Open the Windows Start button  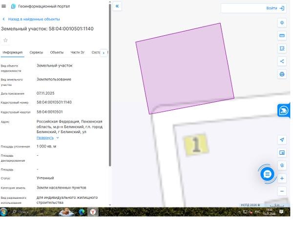pyautogui.click(x=4, y=212)
